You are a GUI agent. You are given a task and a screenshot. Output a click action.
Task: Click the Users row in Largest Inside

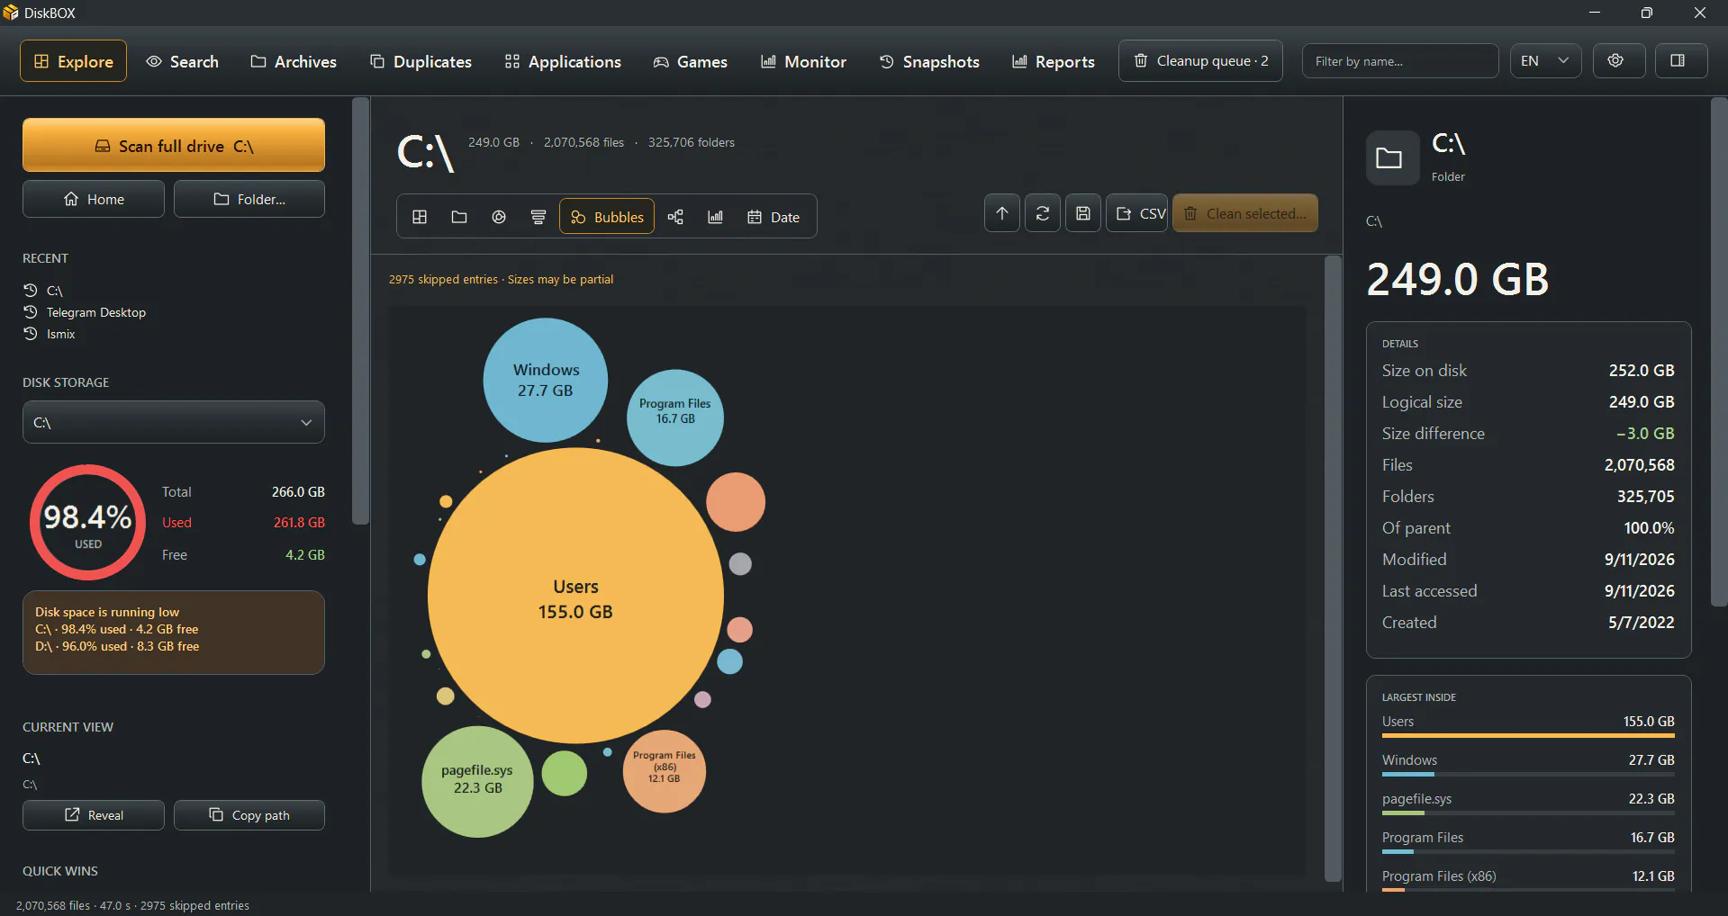tap(1528, 725)
